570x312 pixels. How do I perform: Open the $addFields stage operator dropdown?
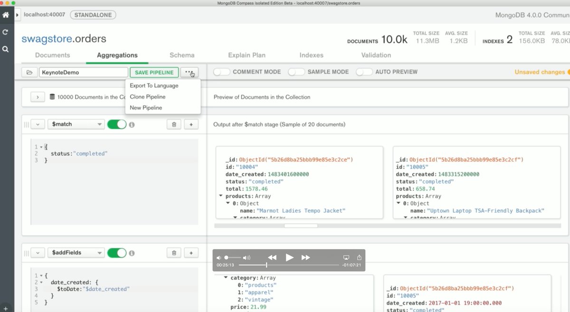[76, 253]
